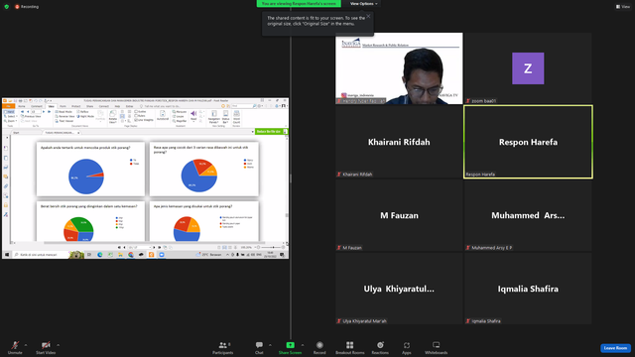Viewport: 635px width, 357px height.
Task: Click the green Share Screen button
Action: [x=290, y=347]
